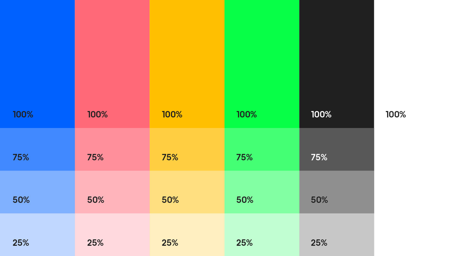Select the green 50% tint swatch
The height and width of the screenshot is (256, 449).
point(262,192)
